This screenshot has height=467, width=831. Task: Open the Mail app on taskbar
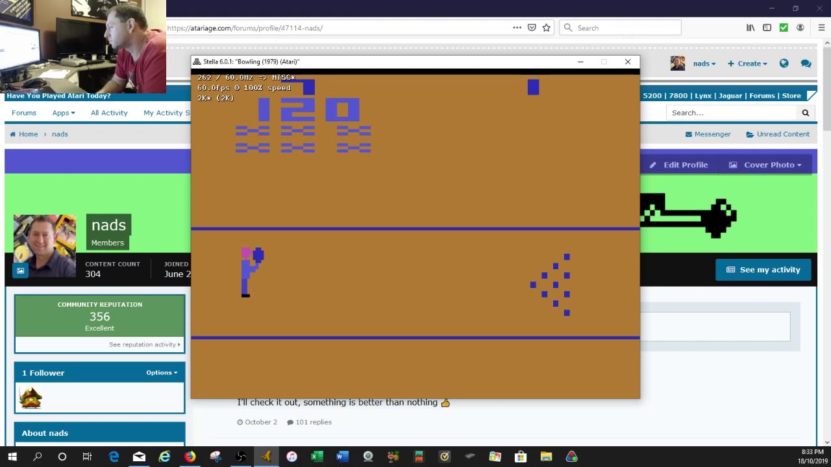click(x=139, y=457)
